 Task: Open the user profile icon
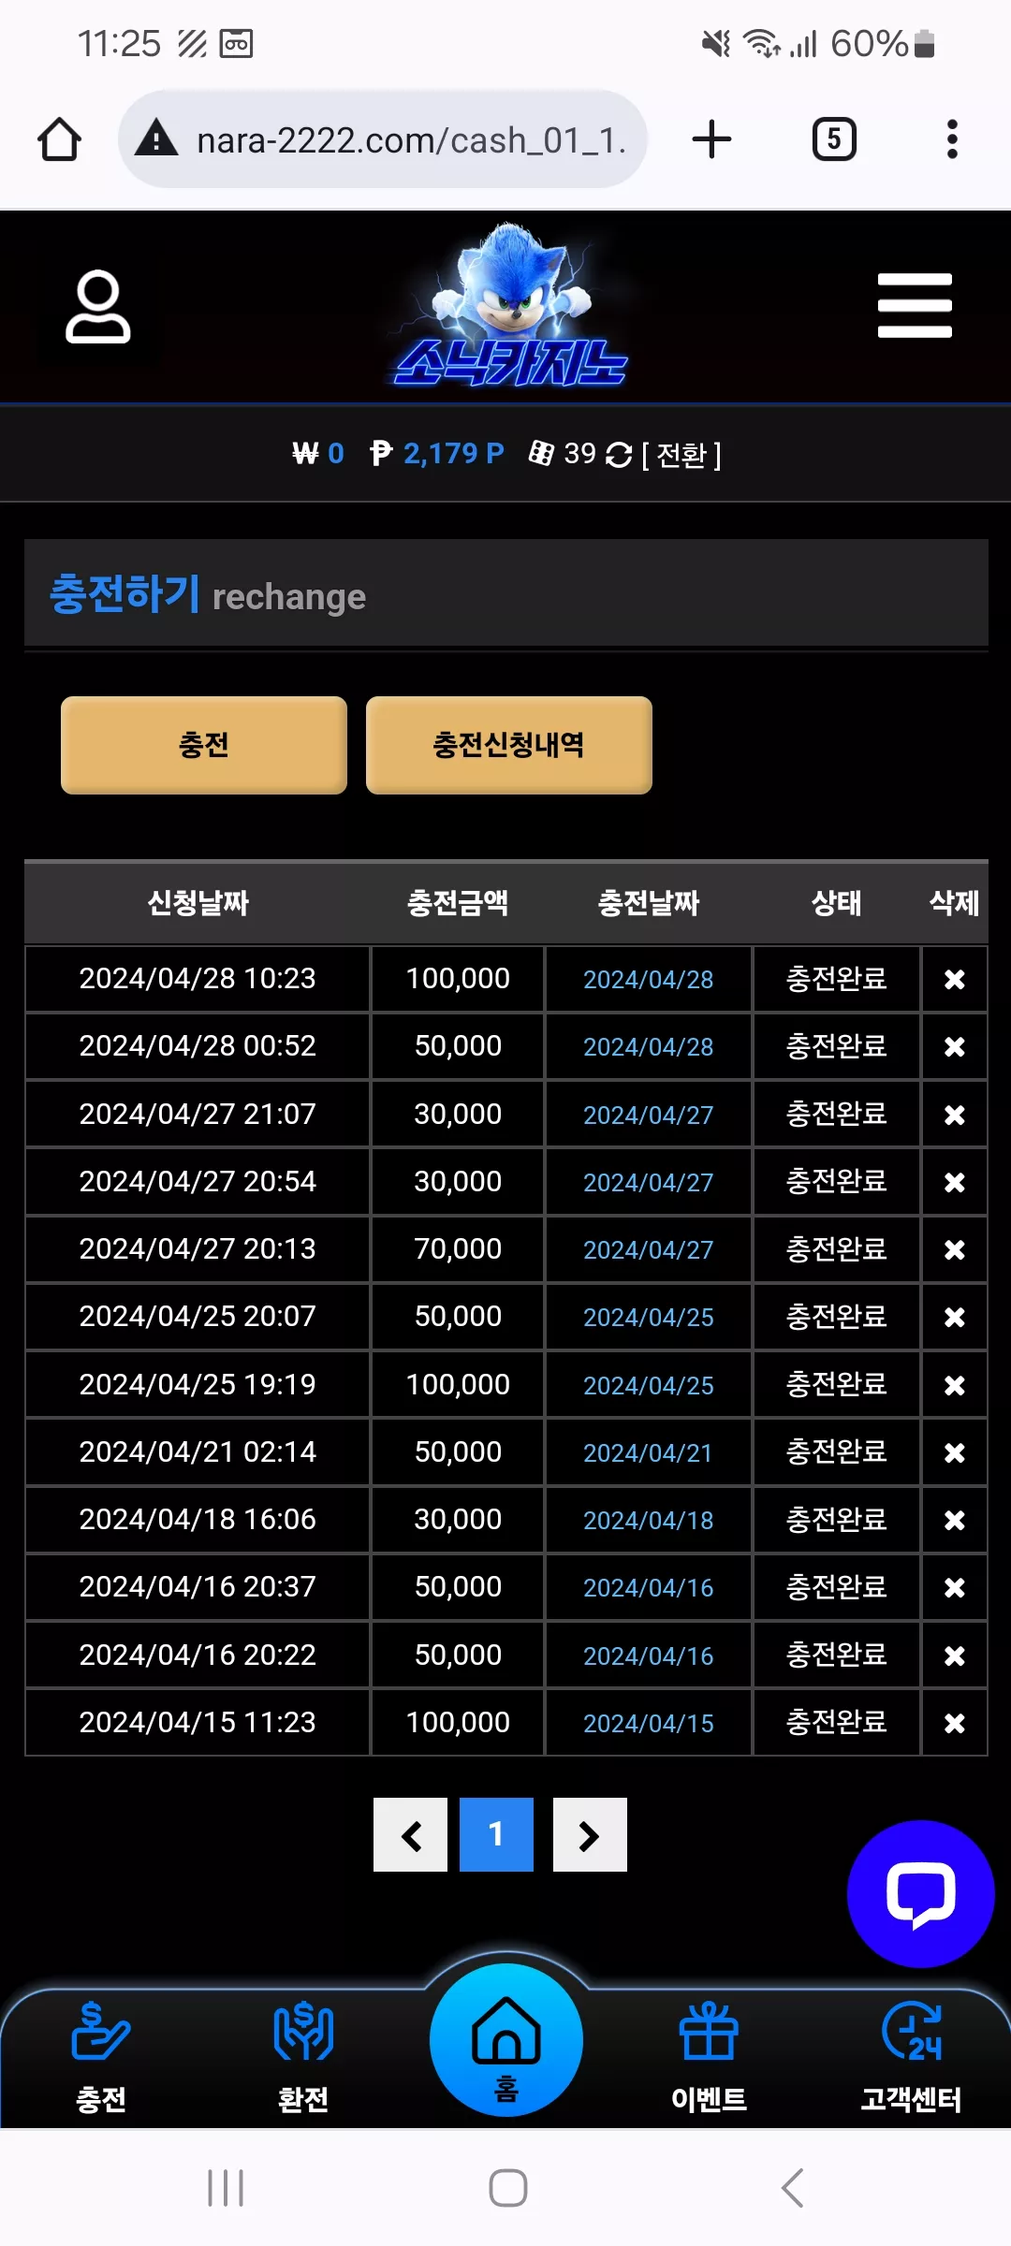(x=98, y=306)
